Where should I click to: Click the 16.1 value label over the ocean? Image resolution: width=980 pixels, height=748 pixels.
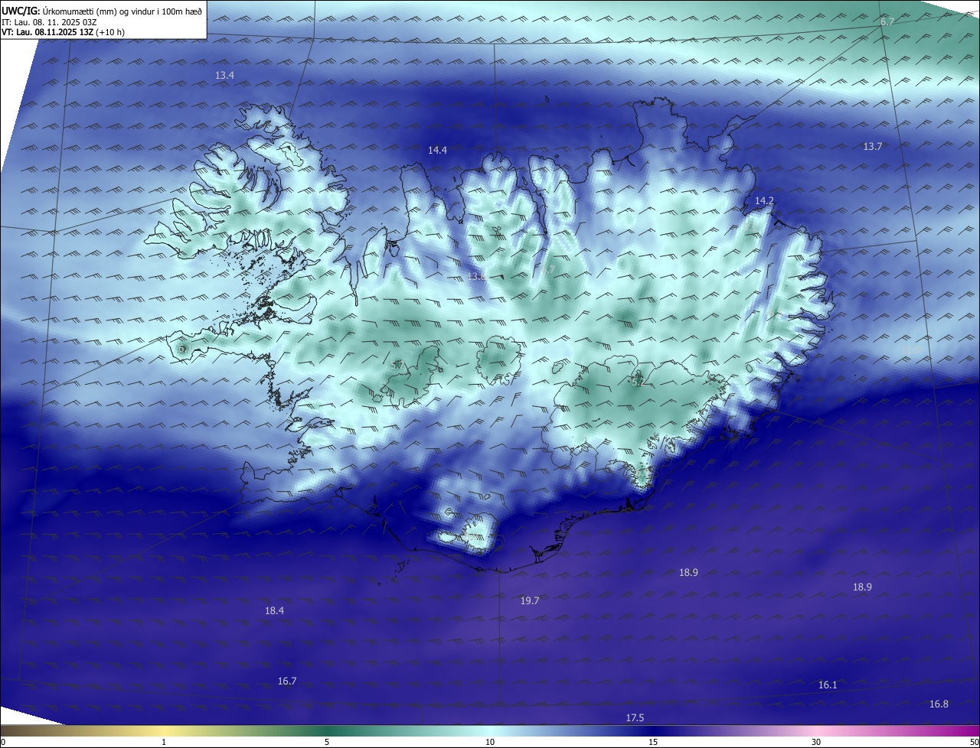(828, 685)
